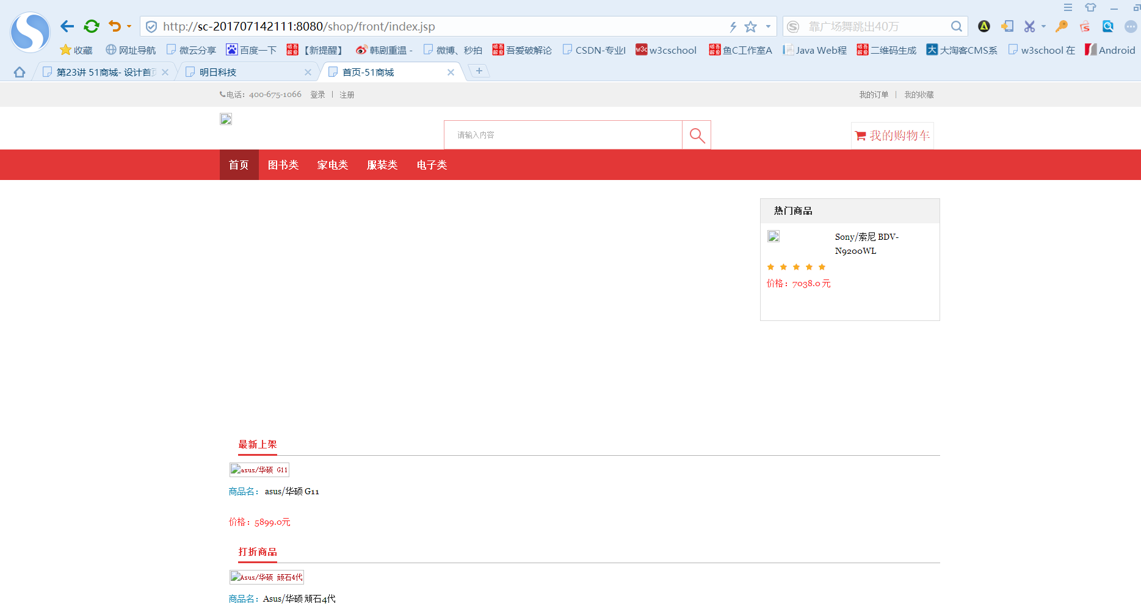
Task: Open 我的订单 my orders
Action: [874, 95]
